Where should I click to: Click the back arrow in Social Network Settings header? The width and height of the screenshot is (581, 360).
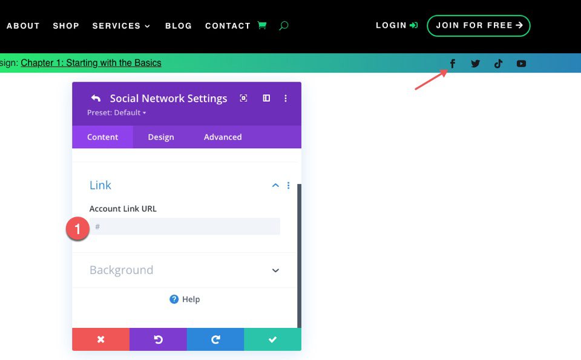[x=95, y=97]
